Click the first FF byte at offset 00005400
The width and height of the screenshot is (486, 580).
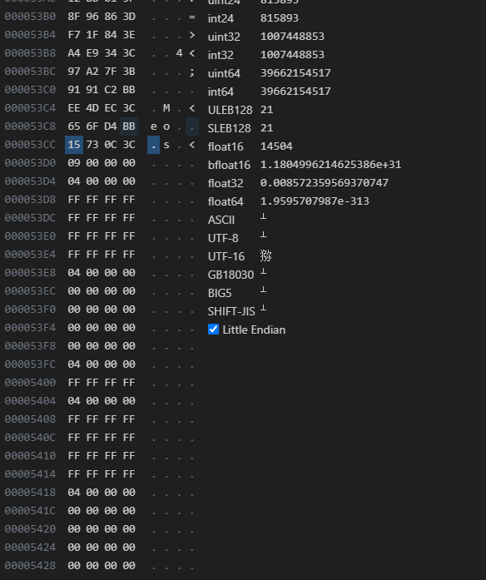[x=74, y=383]
